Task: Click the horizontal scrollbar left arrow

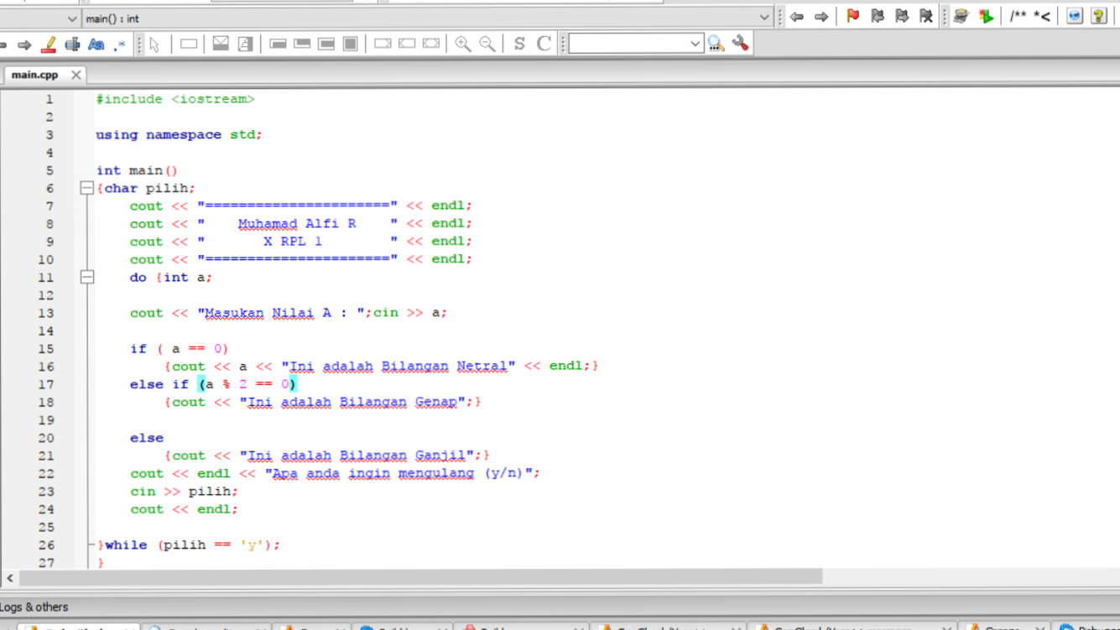Action: 10,577
